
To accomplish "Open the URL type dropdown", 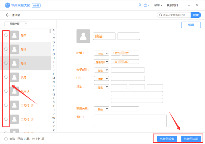I will 101,79.
